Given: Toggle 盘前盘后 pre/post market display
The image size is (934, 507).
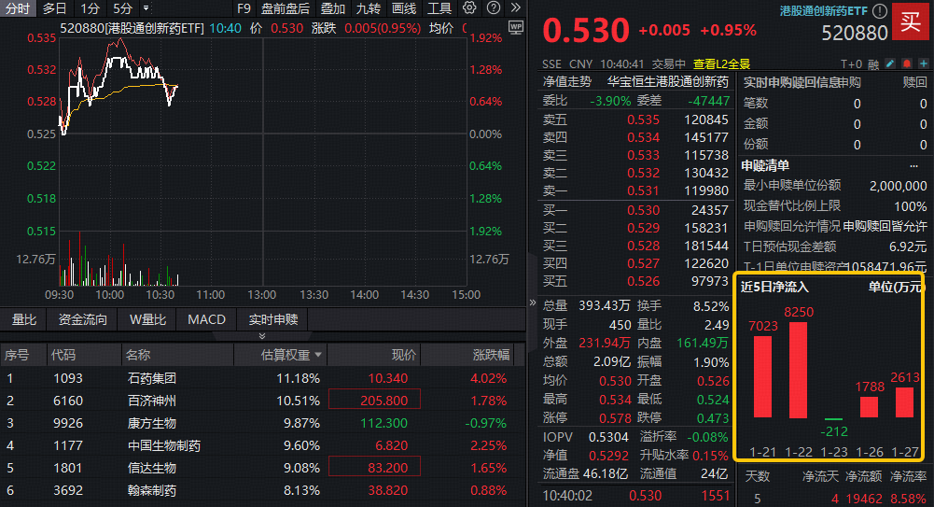Looking at the screenshot, I should click(286, 8).
